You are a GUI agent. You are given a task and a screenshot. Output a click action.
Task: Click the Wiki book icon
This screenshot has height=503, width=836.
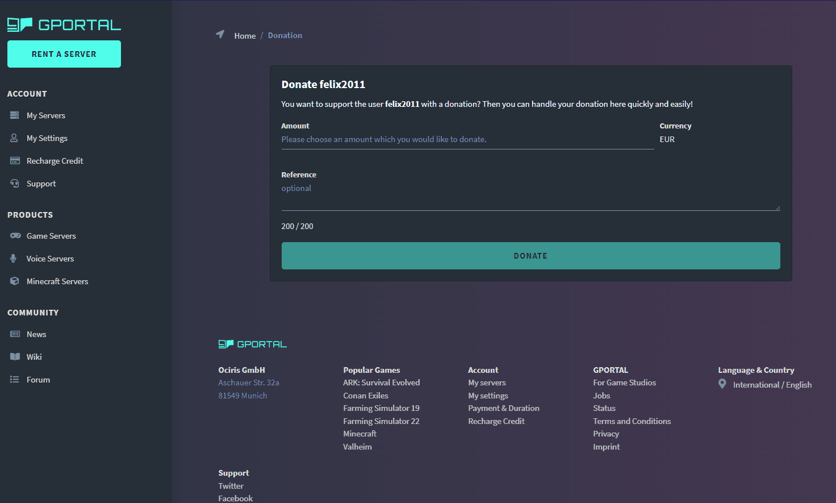[15, 357]
